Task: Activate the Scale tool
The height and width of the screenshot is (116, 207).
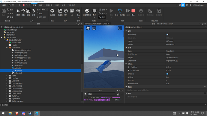Action: (x=28, y=12)
